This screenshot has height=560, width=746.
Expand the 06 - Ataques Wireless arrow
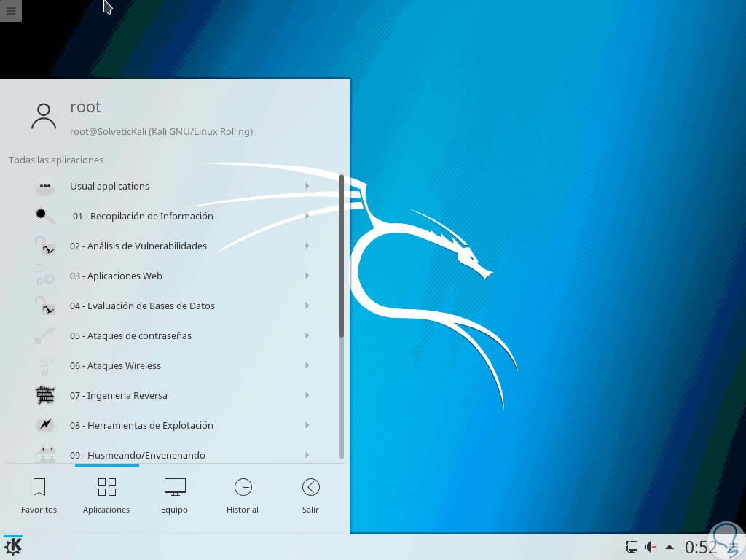point(307,366)
